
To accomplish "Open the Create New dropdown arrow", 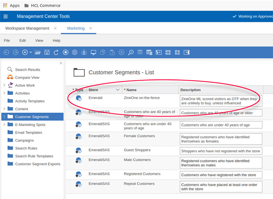I will (31, 52).
